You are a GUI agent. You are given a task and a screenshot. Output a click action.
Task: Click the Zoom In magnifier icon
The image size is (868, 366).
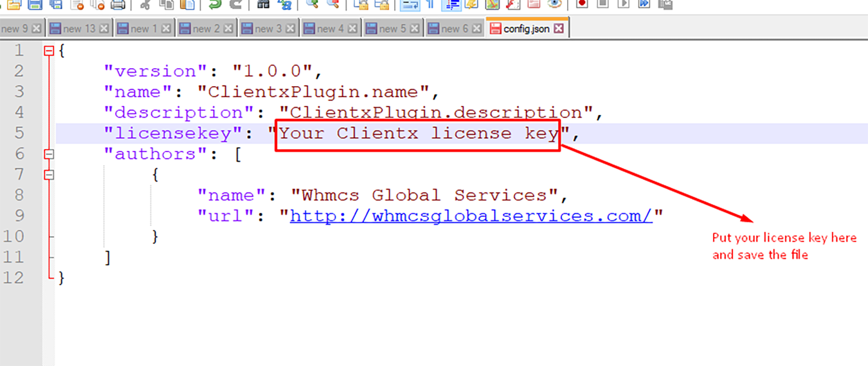(x=312, y=5)
